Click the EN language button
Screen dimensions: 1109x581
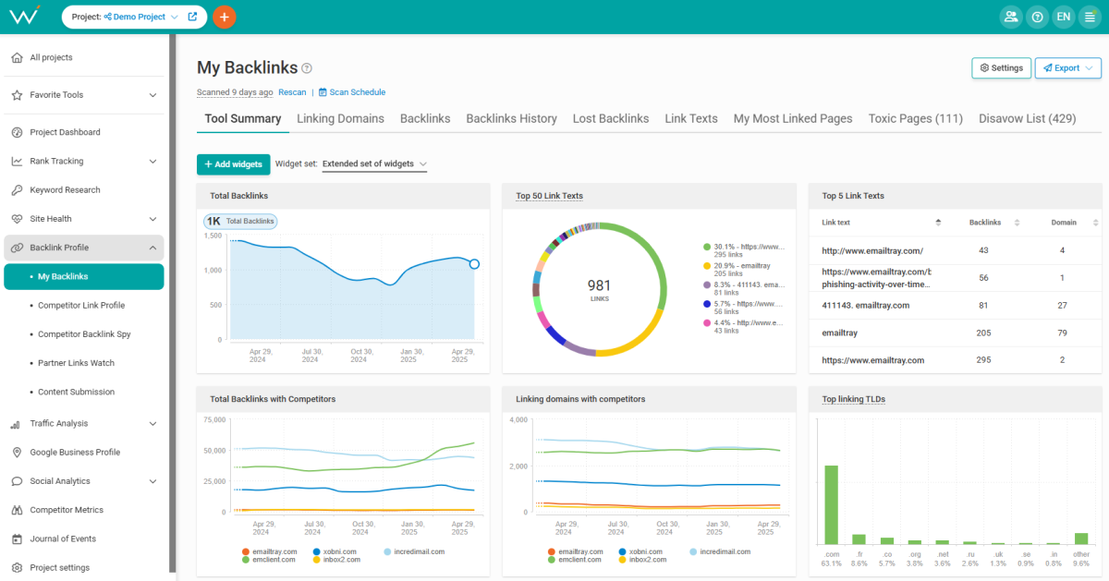point(1064,17)
